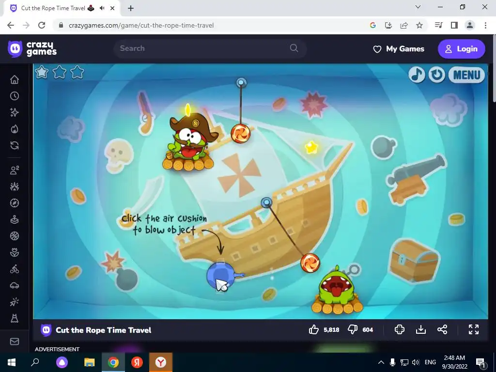Click the purple Login button
Screen dimensions: 496x372
(462, 49)
